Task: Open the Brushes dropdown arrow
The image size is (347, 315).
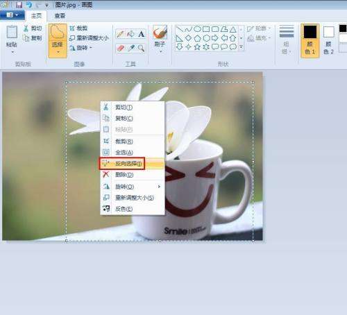Action: click(160, 51)
